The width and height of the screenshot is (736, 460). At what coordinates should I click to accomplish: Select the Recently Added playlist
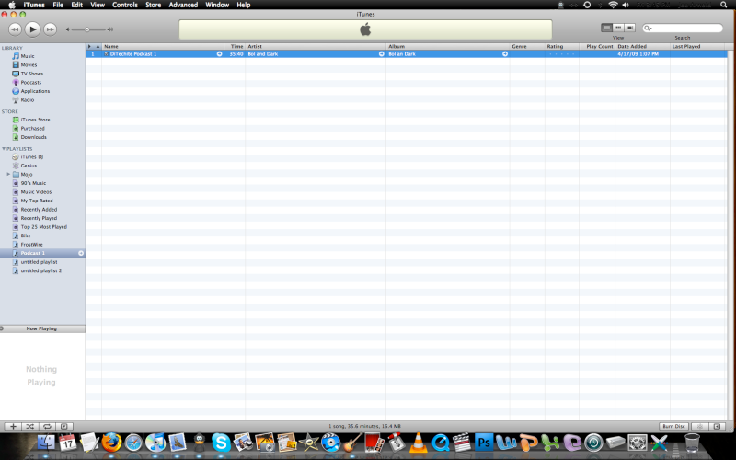39,210
